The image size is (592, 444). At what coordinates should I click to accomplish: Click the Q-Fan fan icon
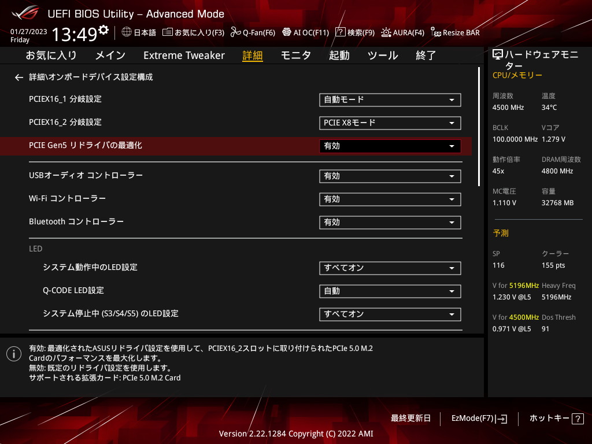tap(236, 32)
